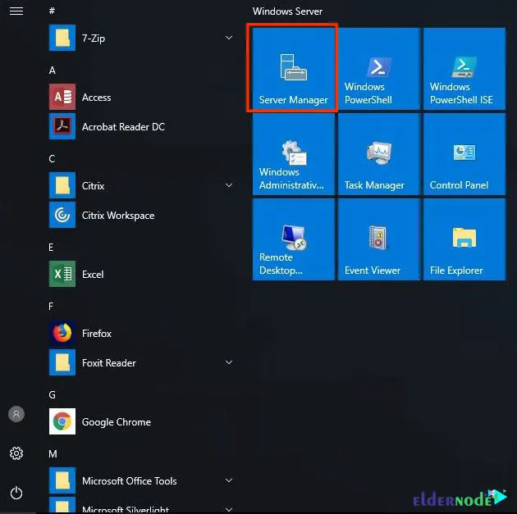517x514 pixels.
Task: Expand the Citrix folder chevron
Action: 229,185
